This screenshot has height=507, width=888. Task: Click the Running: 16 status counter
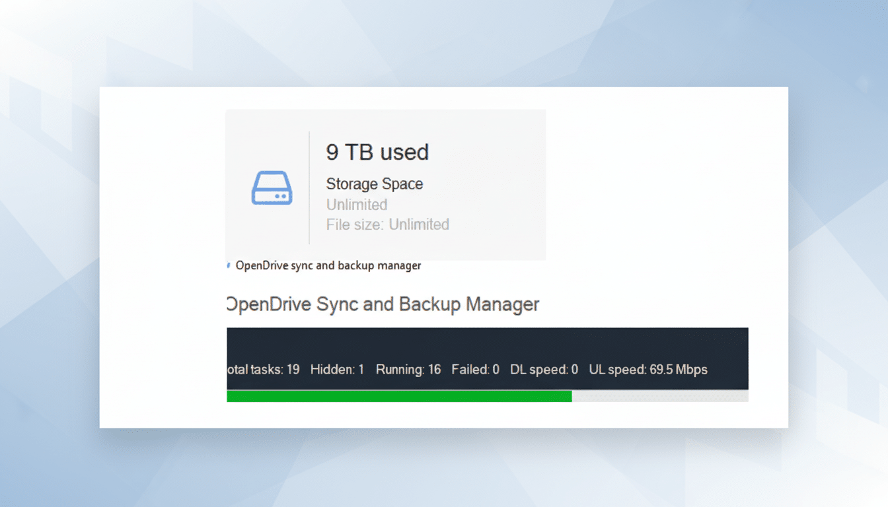[408, 370]
